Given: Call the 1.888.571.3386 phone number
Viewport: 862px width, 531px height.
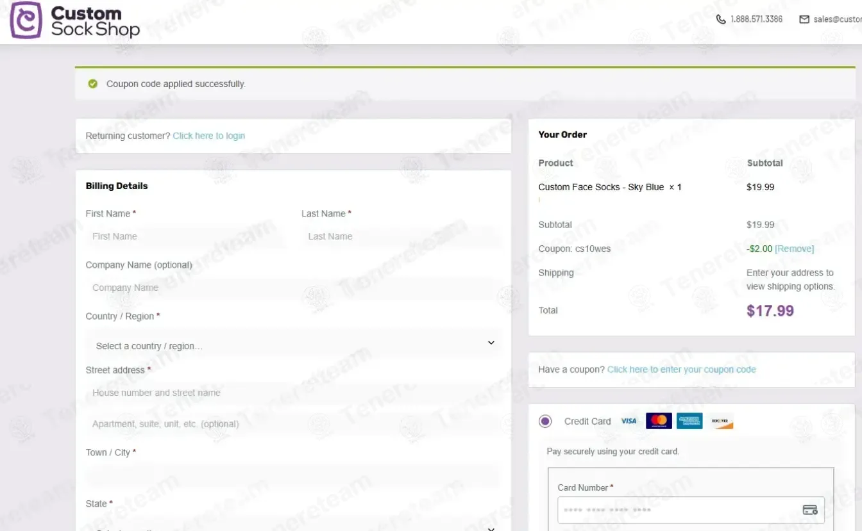Looking at the screenshot, I should (x=756, y=19).
